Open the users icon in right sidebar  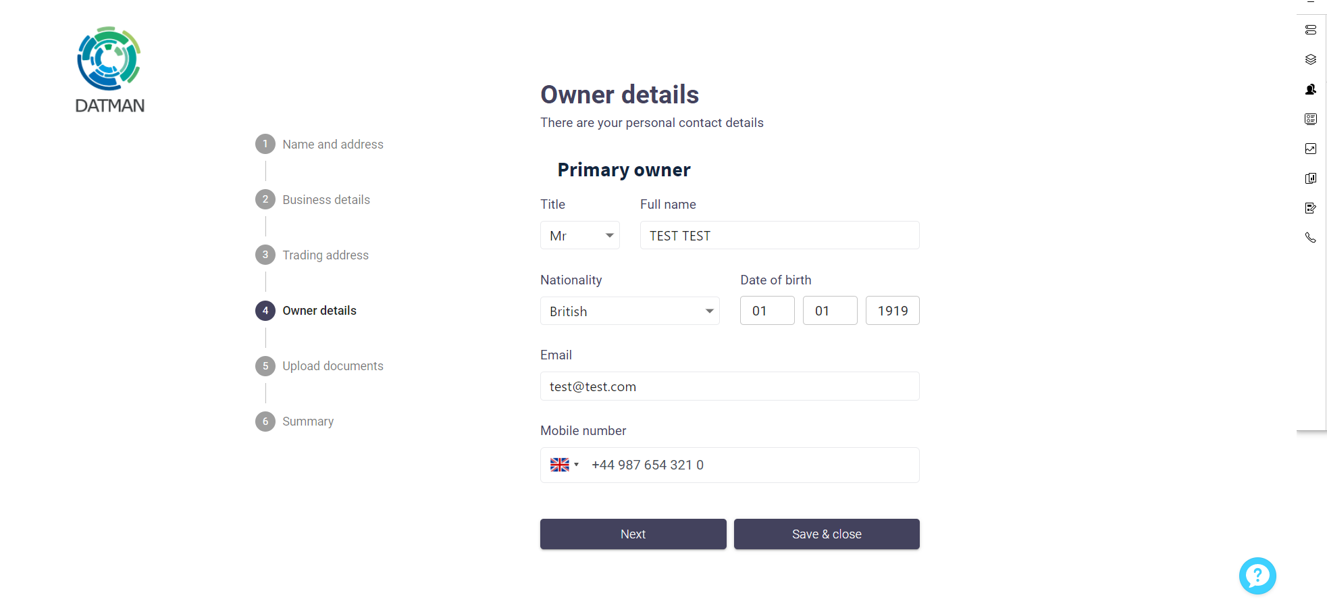1311,89
